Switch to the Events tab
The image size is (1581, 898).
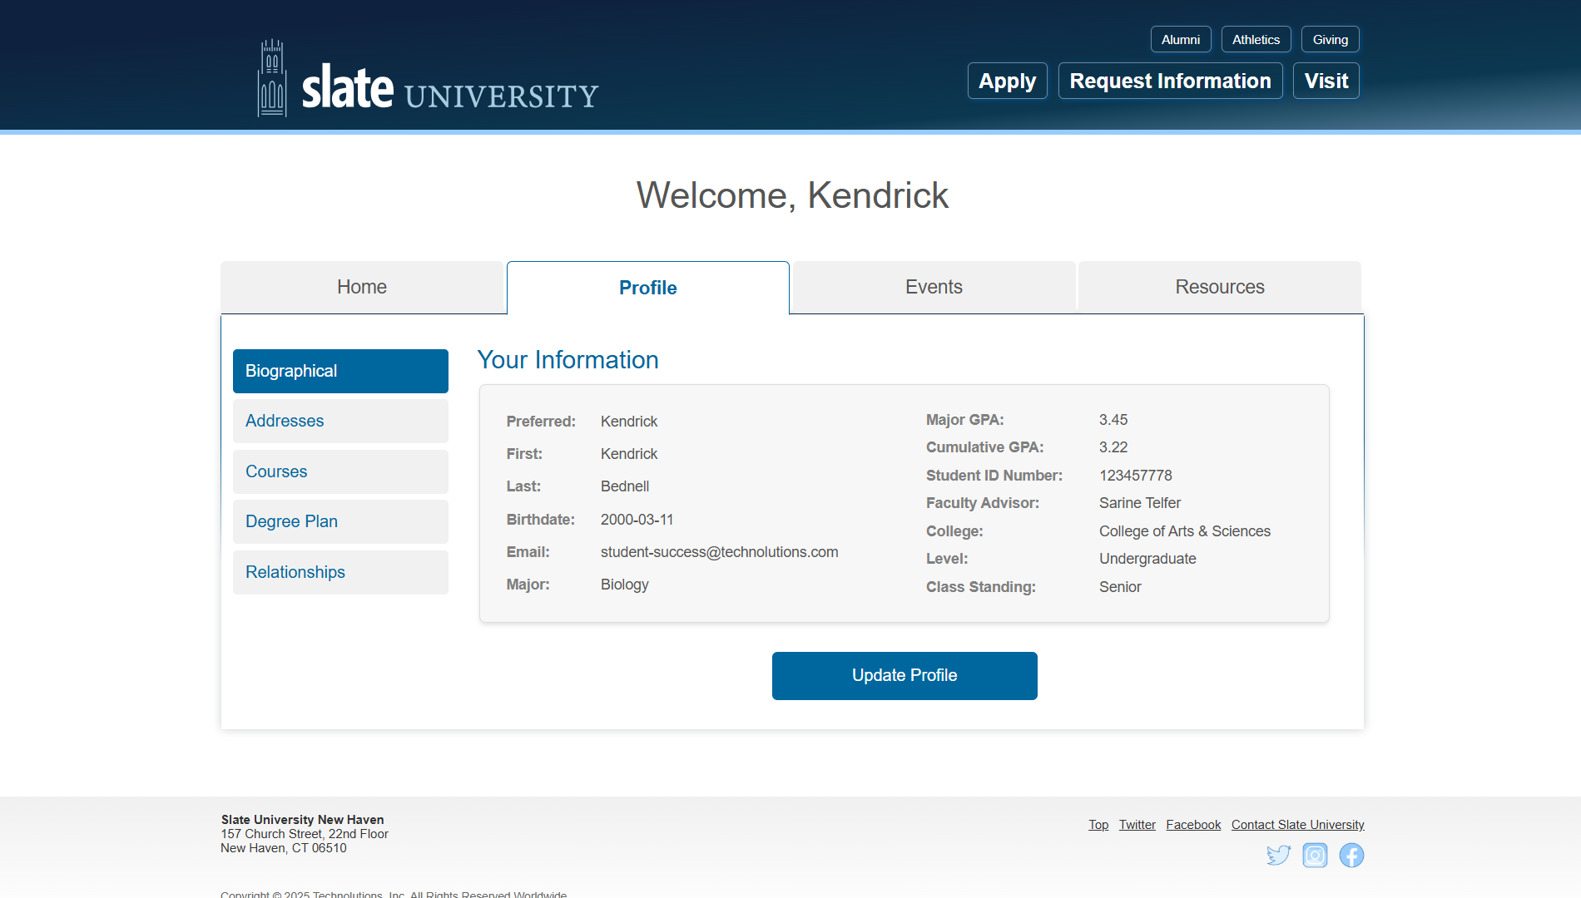[934, 287]
